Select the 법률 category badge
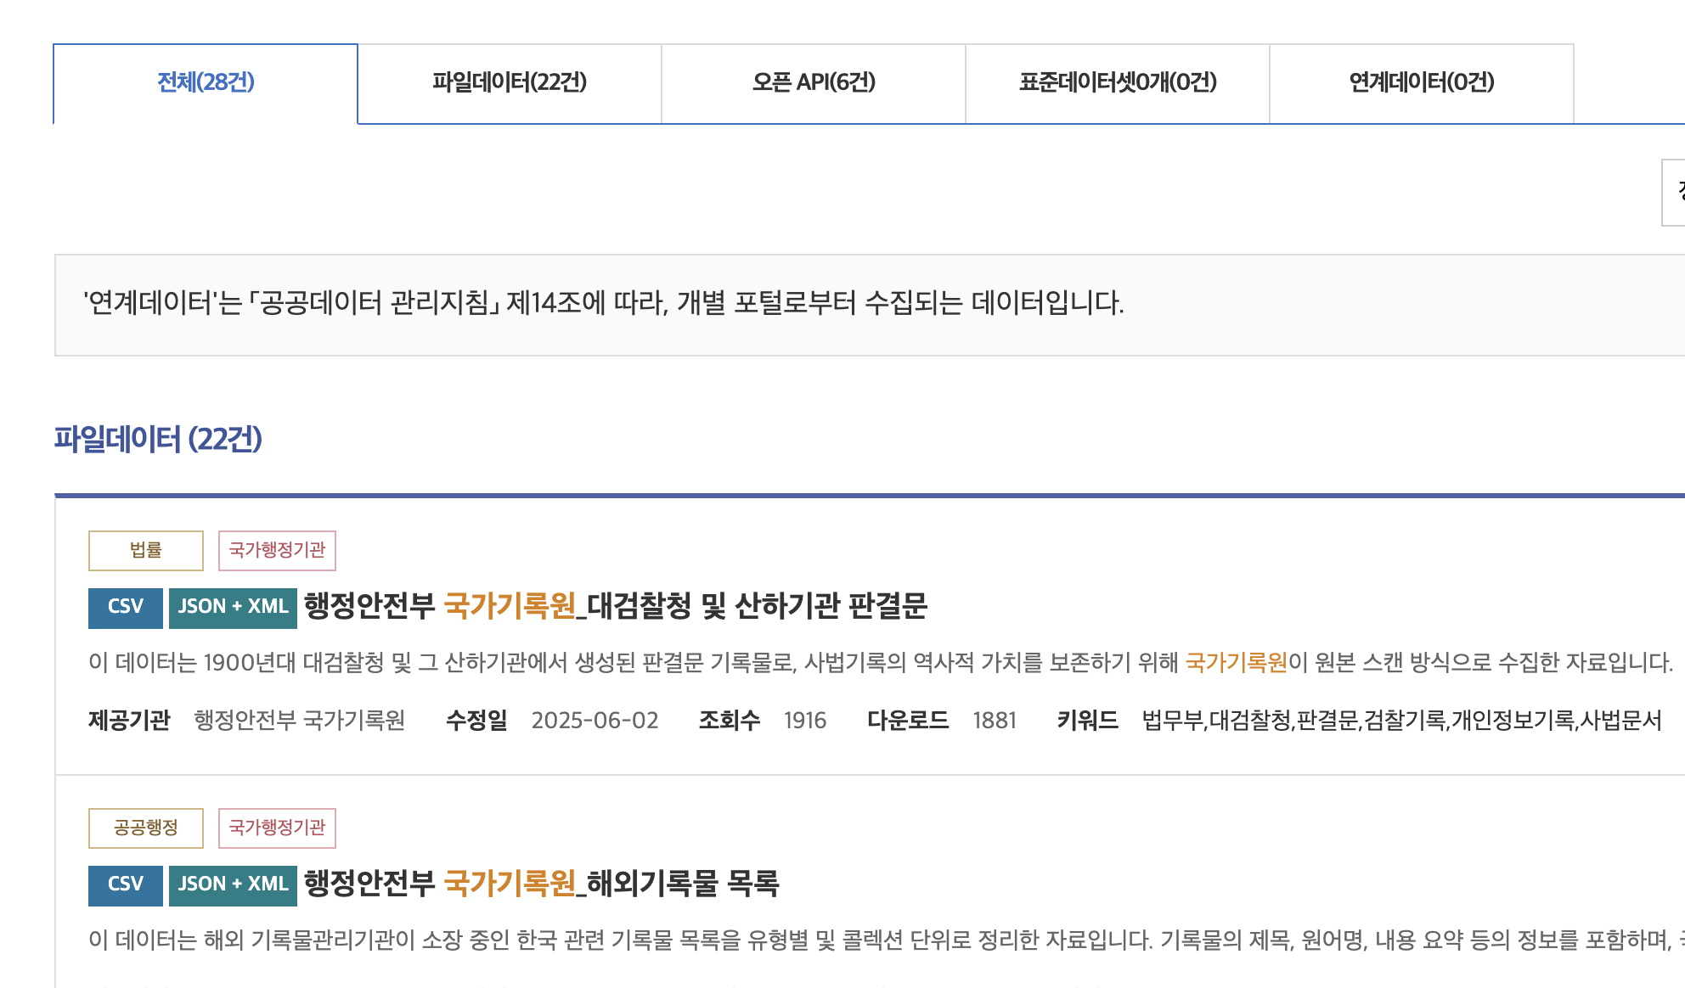The image size is (1685, 988). click(144, 550)
